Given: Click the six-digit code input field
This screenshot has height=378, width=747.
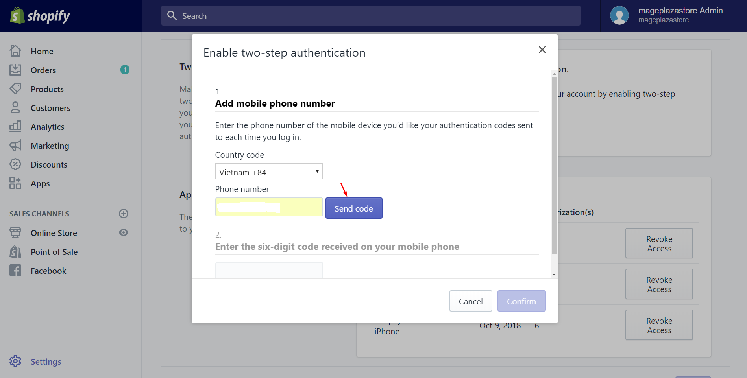Looking at the screenshot, I should (x=269, y=270).
